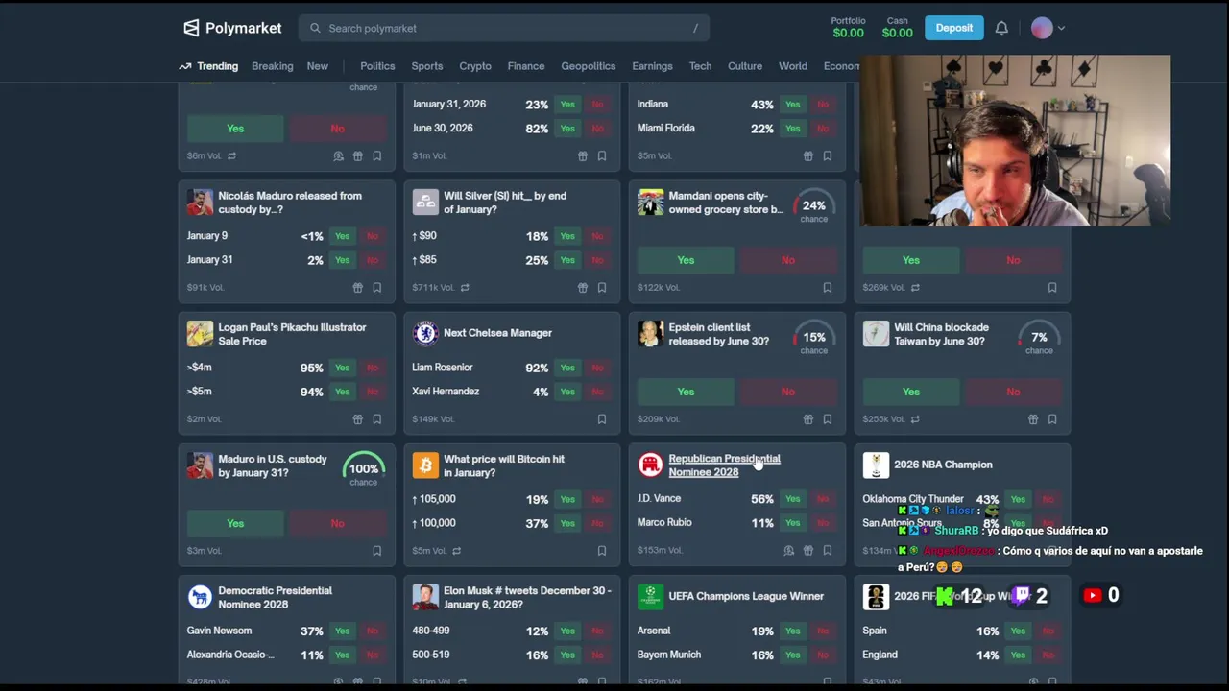Buy Yes for Gavin Newsom
Screen dimensions: 1229x691
tap(343, 631)
